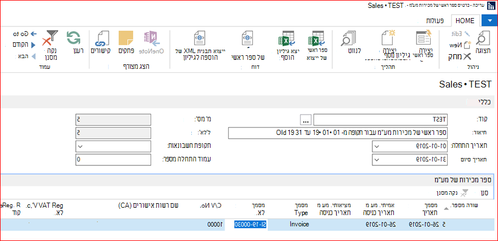Click the VAT Reg column header
Image resolution: width=498 pixels, height=241 pixels.
click(x=45, y=209)
